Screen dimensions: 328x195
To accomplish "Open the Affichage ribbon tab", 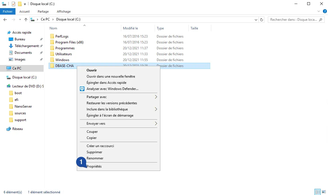I will click(x=64, y=11).
